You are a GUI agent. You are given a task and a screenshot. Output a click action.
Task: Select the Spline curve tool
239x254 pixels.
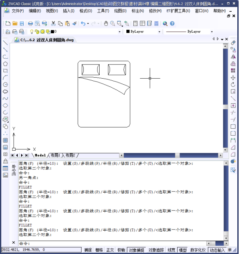coord(5,98)
